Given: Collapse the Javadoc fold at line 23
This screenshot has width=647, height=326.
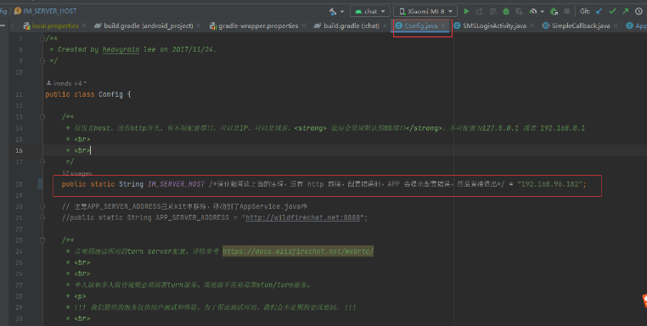Looking at the screenshot, I should (42, 240).
